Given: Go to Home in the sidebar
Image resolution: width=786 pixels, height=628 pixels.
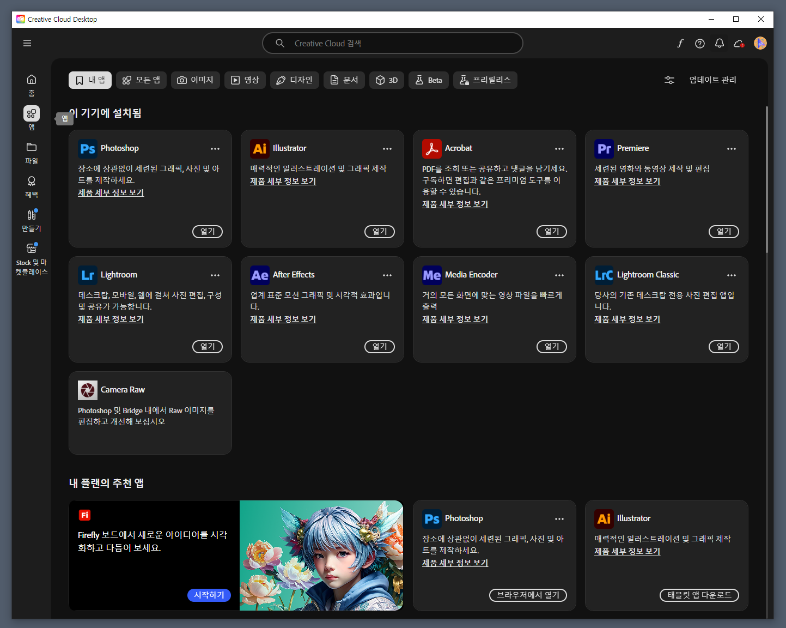Looking at the screenshot, I should point(32,85).
